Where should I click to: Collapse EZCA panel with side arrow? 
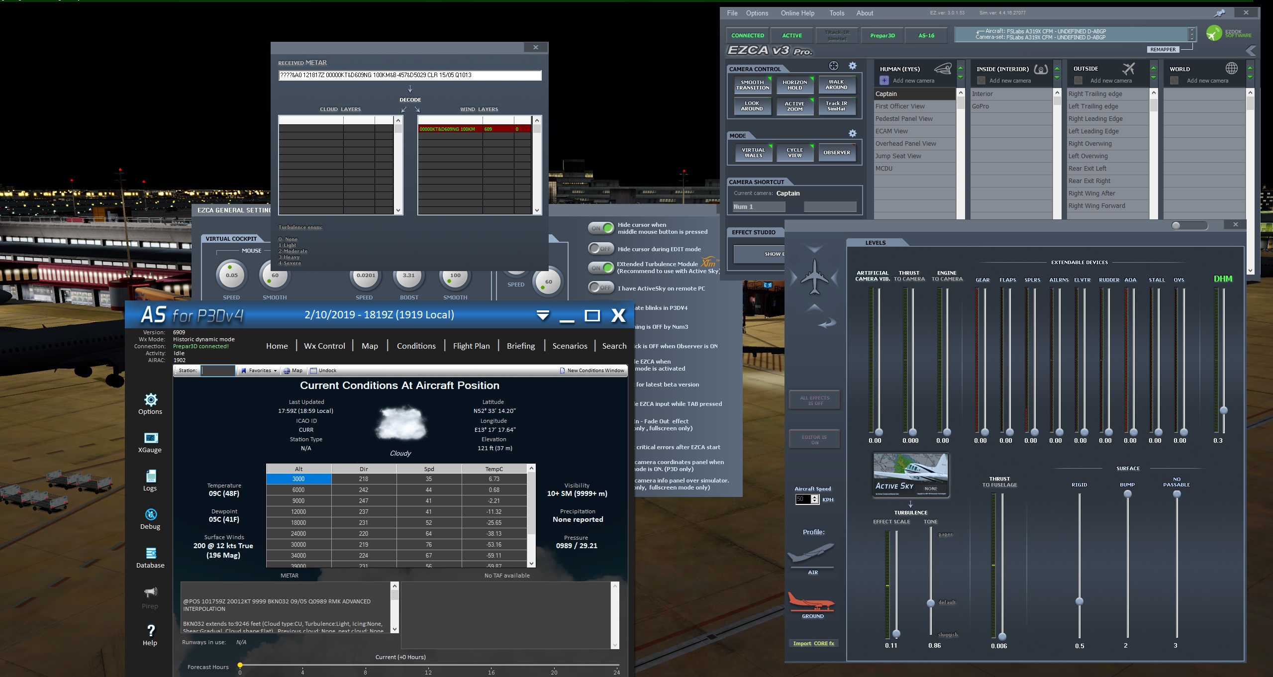tap(1251, 50)
